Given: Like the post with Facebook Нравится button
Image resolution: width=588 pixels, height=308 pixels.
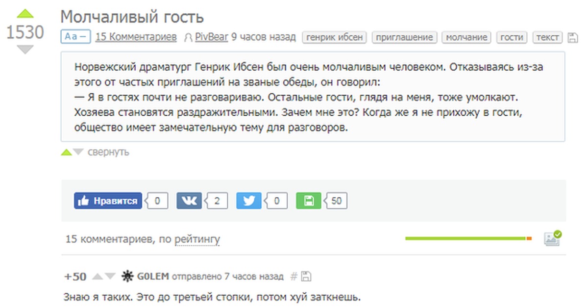Looking at the screenshot, I should pyautogui.click(x=108, y=201).
